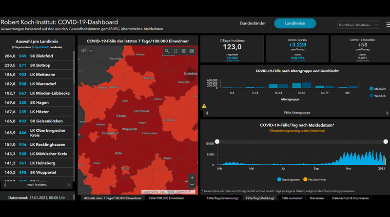This screenshot has height=217, width=390.
Task: Choose SK Hagen from the list
Action: 37,102
